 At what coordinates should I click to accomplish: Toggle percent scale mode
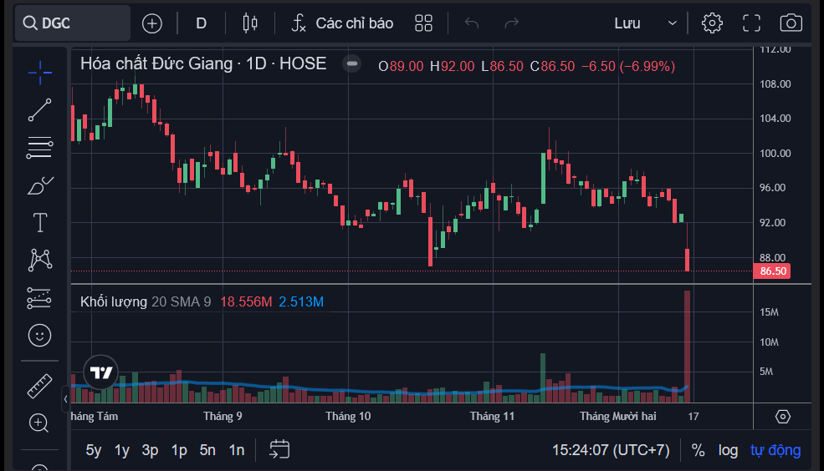(698, 450)
